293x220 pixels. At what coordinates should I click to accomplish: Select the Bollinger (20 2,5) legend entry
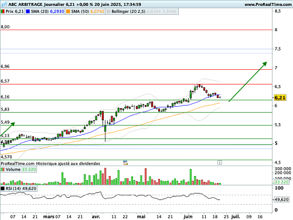tap(144, 12)
